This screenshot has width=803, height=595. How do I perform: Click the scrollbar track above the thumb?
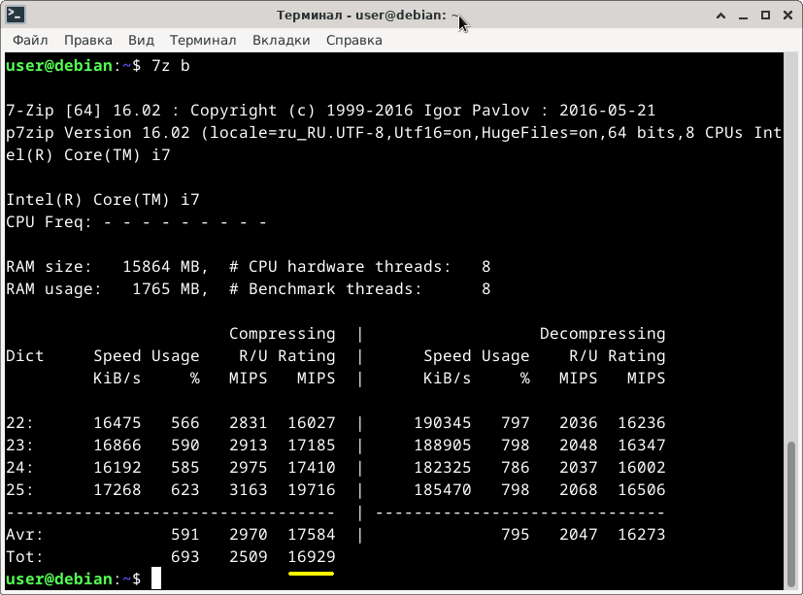coord(791,246)
